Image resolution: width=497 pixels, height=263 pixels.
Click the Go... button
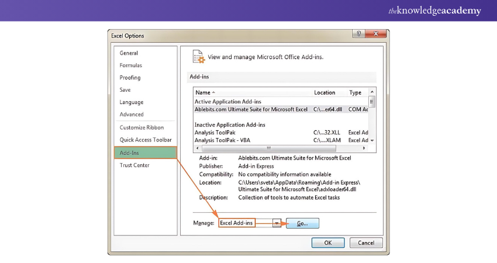(302, 223)
